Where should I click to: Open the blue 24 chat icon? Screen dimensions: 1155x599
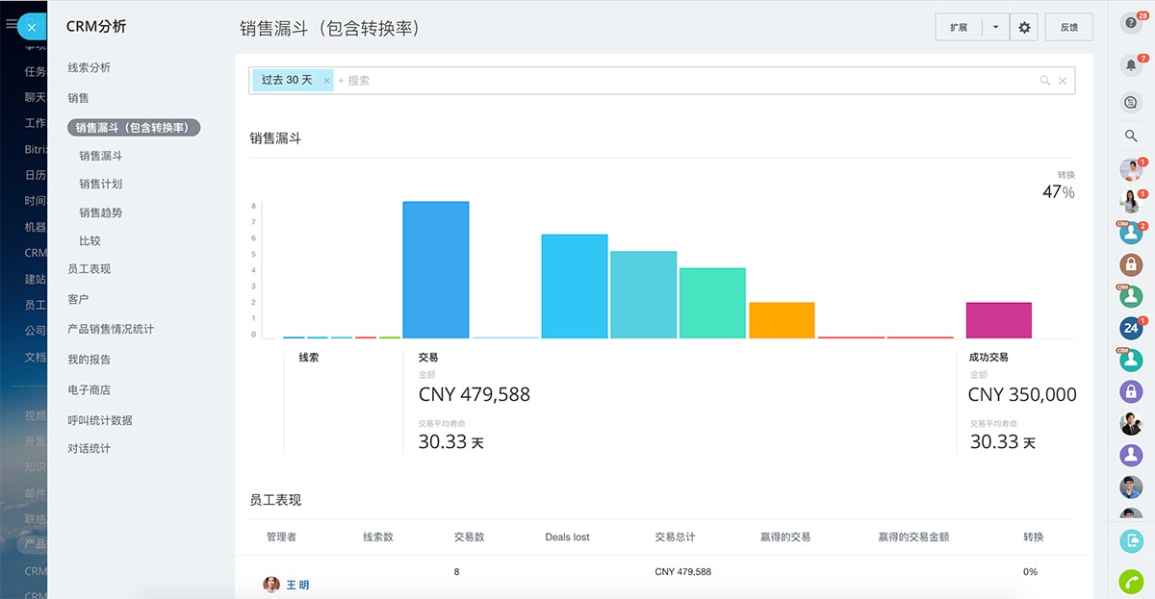(1131, 328)
